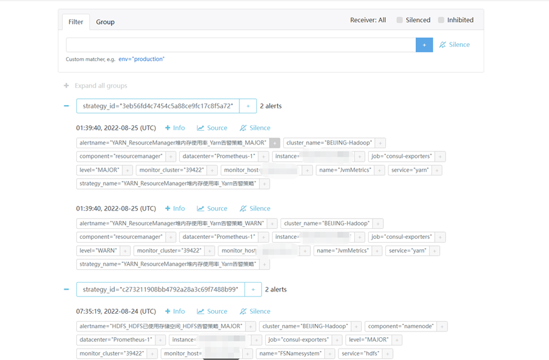This screenshot has width=549, height=360.
Task: Select the strategy_id="c273211908bb4792a28a3c69f7488b99" label
Action: click(161, 290)
